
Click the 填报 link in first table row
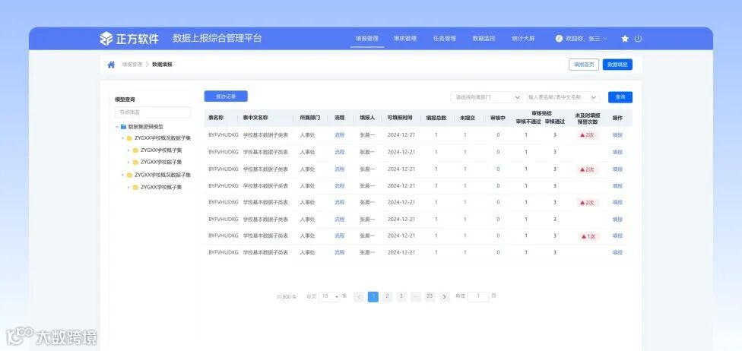click(617, 134)
